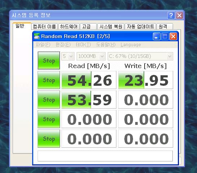
Task: Click Stop beside the 53.59 read result
Action: pos(49,100)
